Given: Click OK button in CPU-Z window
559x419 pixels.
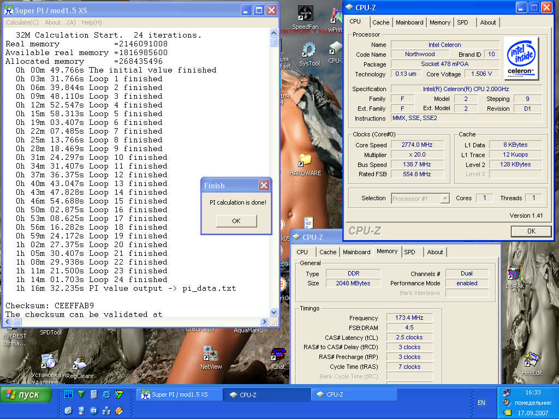Looking at the screenshot, I should pos(531,231).
